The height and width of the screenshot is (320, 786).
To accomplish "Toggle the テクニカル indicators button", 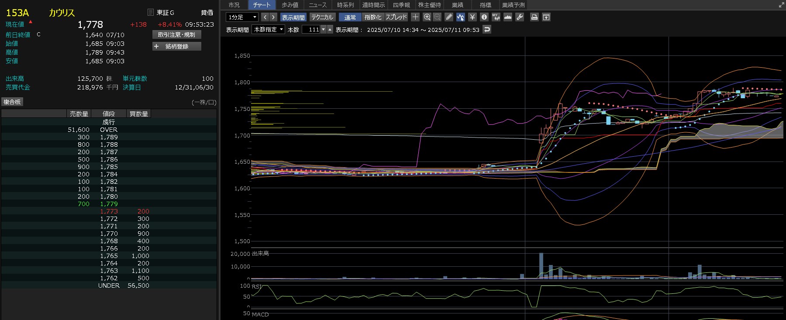I will (x=322, y=17).
